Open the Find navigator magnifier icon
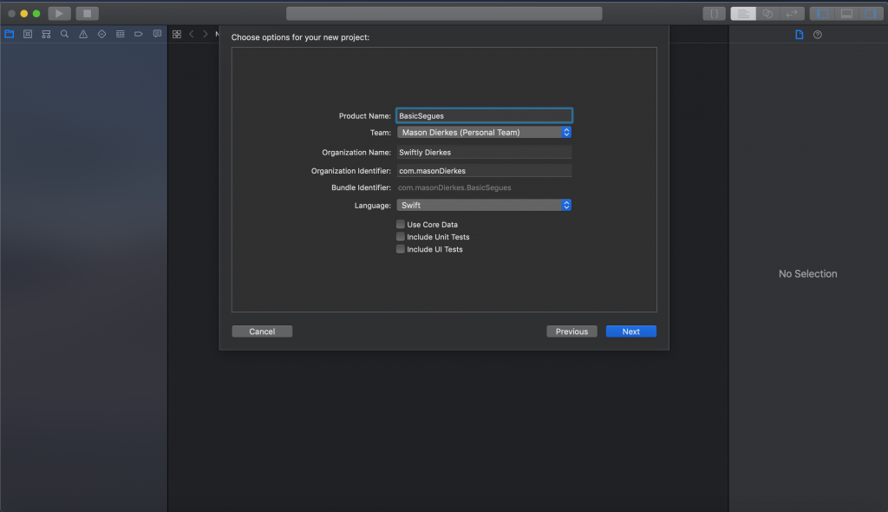 click(64, 34)
